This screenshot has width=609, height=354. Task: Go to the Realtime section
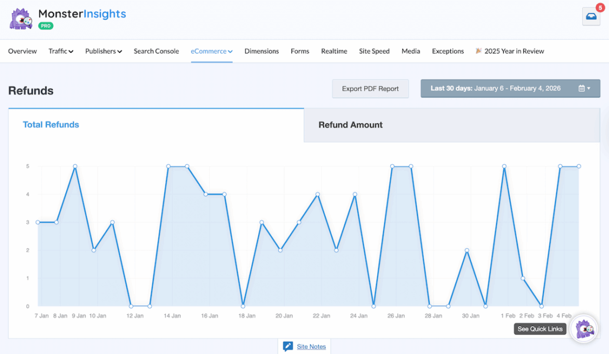pyautogui.click(x=334, y=51)
